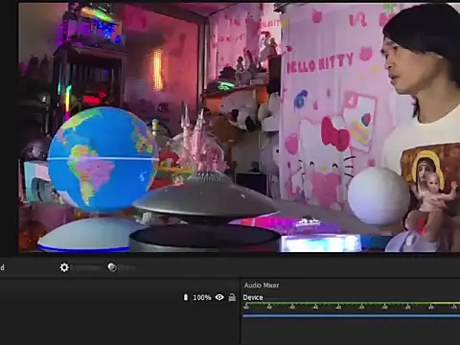
Task: Click the video preview canvas
Action: tap(240, 127)
